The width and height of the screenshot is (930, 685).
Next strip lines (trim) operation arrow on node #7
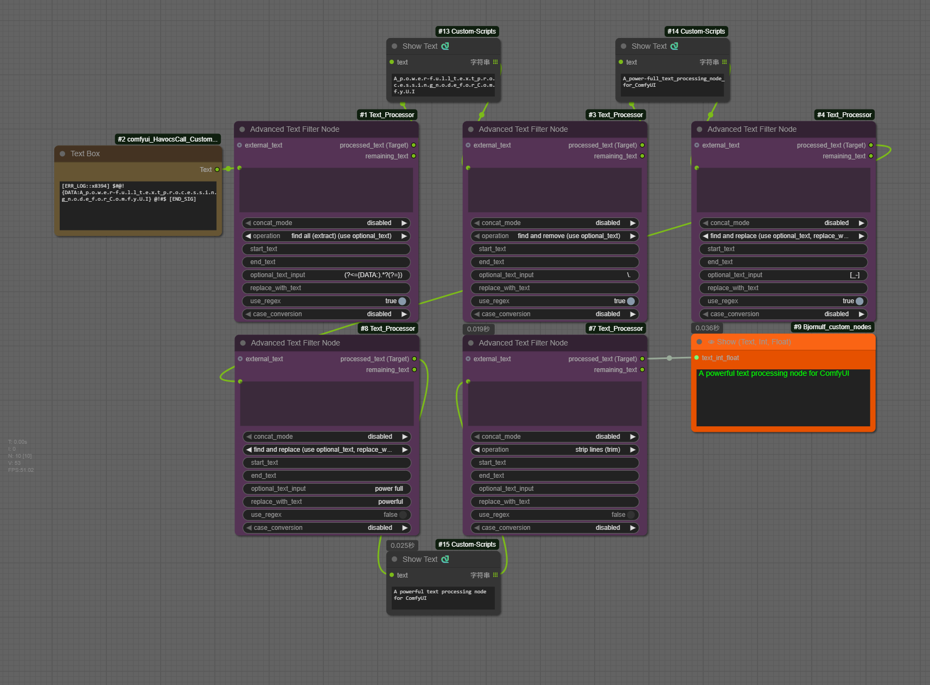633,450
